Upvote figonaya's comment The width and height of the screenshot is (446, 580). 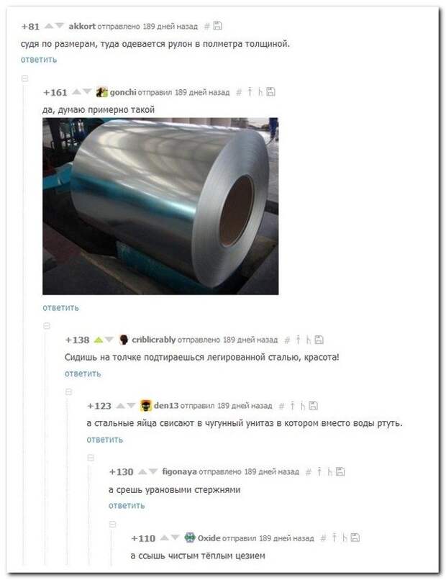(x=142, y=471)
